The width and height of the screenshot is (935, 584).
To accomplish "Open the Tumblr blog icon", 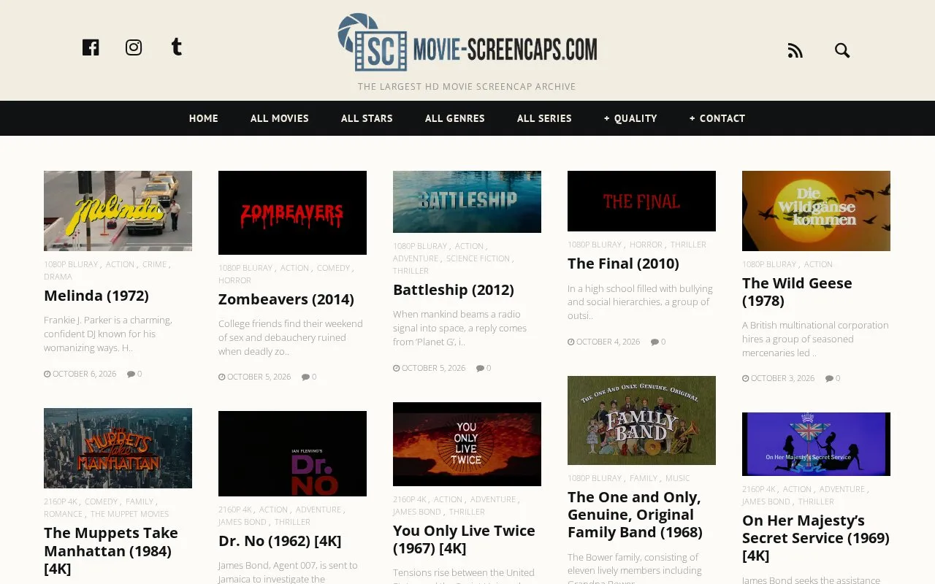I will click(x=176, y=47).
